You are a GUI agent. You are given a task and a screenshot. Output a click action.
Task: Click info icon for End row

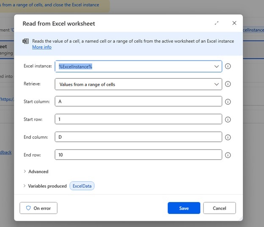pyautogui.click(x=228, y=155)
